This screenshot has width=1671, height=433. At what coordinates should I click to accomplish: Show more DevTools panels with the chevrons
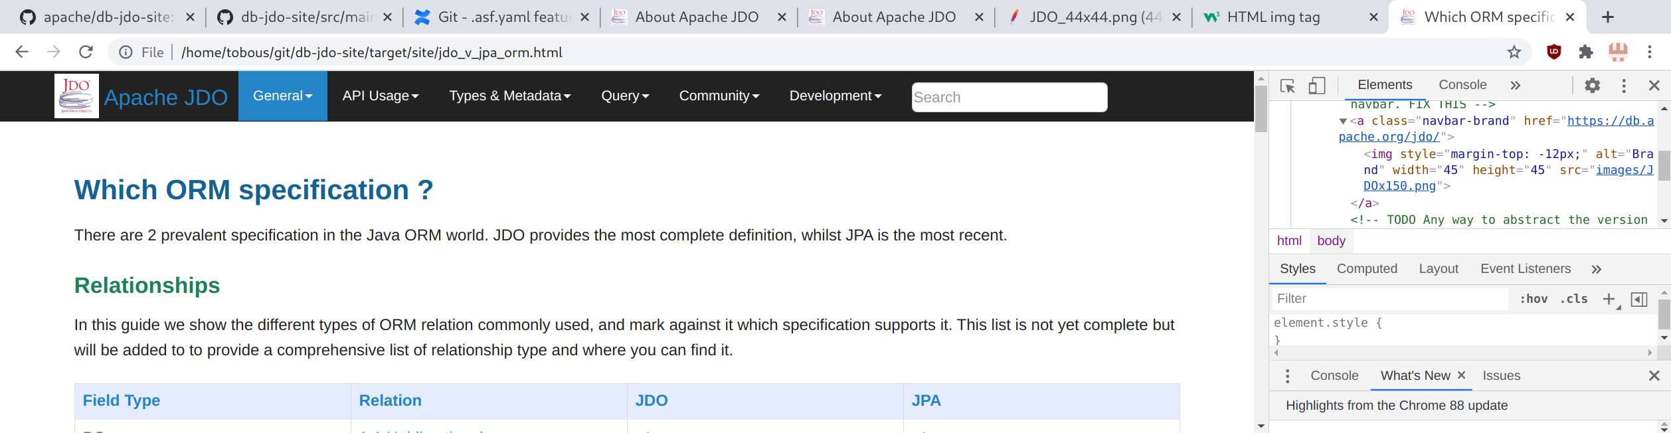coord(1515,86)
